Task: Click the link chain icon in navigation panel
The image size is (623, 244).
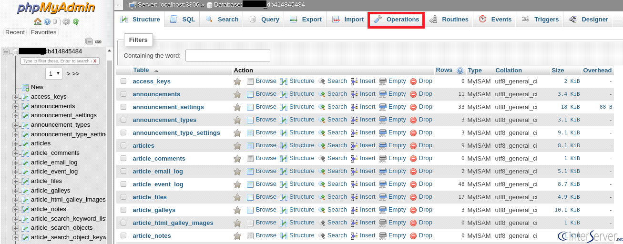Action: coord(98,41)
